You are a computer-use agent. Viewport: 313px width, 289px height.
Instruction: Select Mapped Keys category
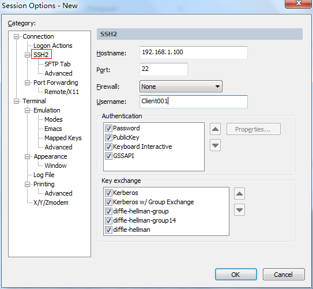click(63, 138)
